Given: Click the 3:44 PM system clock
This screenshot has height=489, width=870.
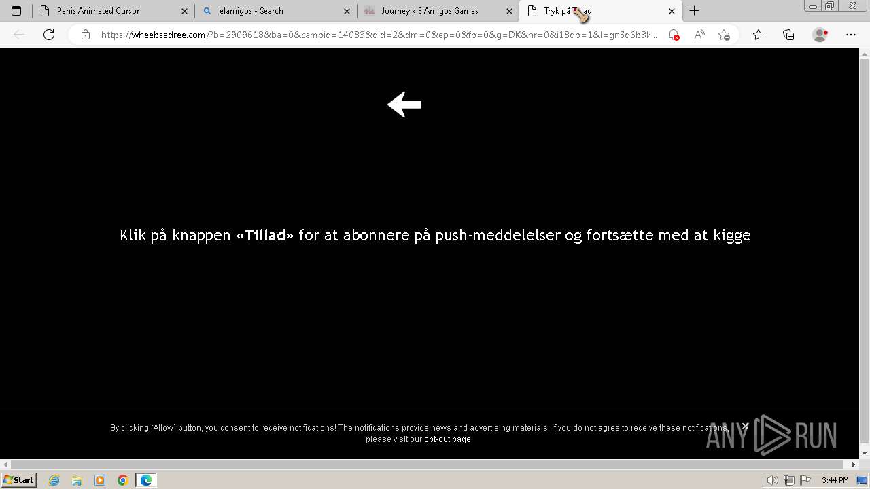Looking at the screenshot, I should coord(835,480).
